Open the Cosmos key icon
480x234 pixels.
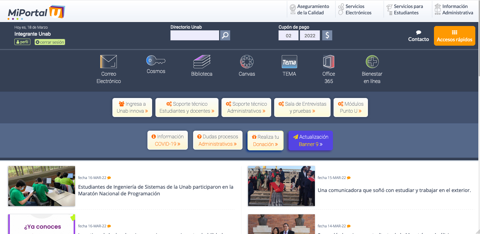coord(156,61)
